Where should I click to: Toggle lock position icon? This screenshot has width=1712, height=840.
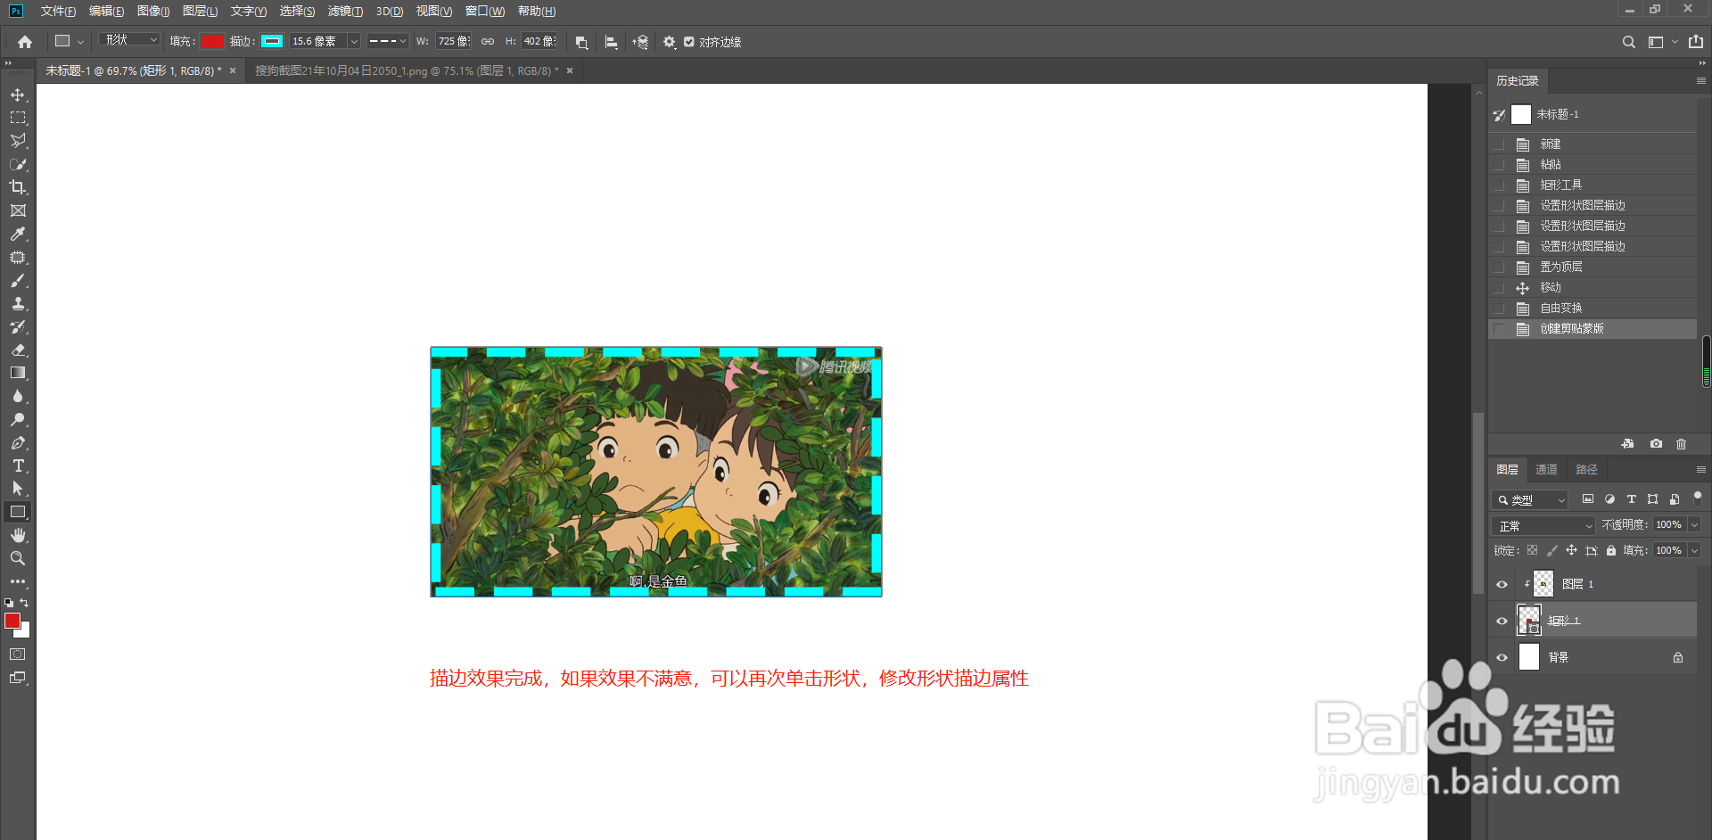click(1572, 551)
